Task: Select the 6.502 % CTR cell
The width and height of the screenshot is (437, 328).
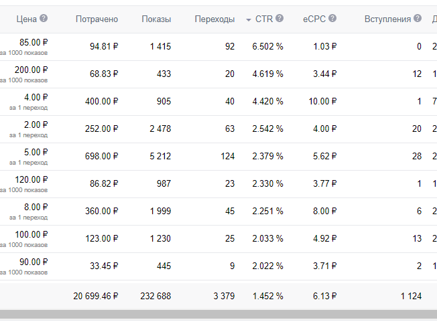Action: pos(267,47)
